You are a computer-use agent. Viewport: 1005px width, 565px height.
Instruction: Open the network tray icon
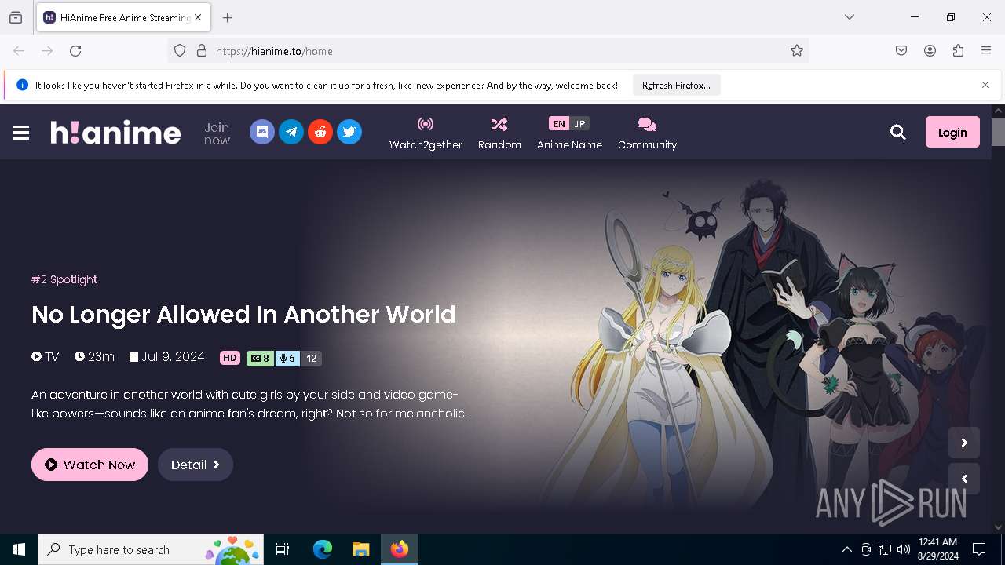point(885,549)
